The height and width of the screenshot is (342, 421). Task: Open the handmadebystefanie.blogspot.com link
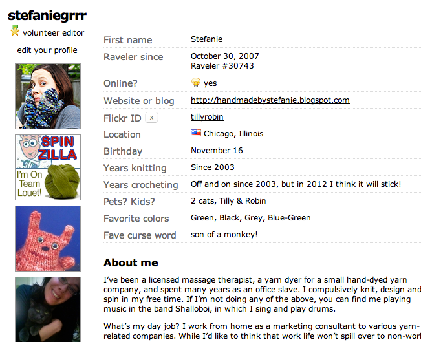pos(270,100)
